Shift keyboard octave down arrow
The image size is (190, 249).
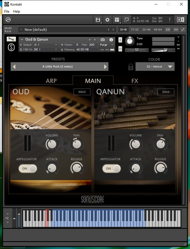tap(8, 222)
